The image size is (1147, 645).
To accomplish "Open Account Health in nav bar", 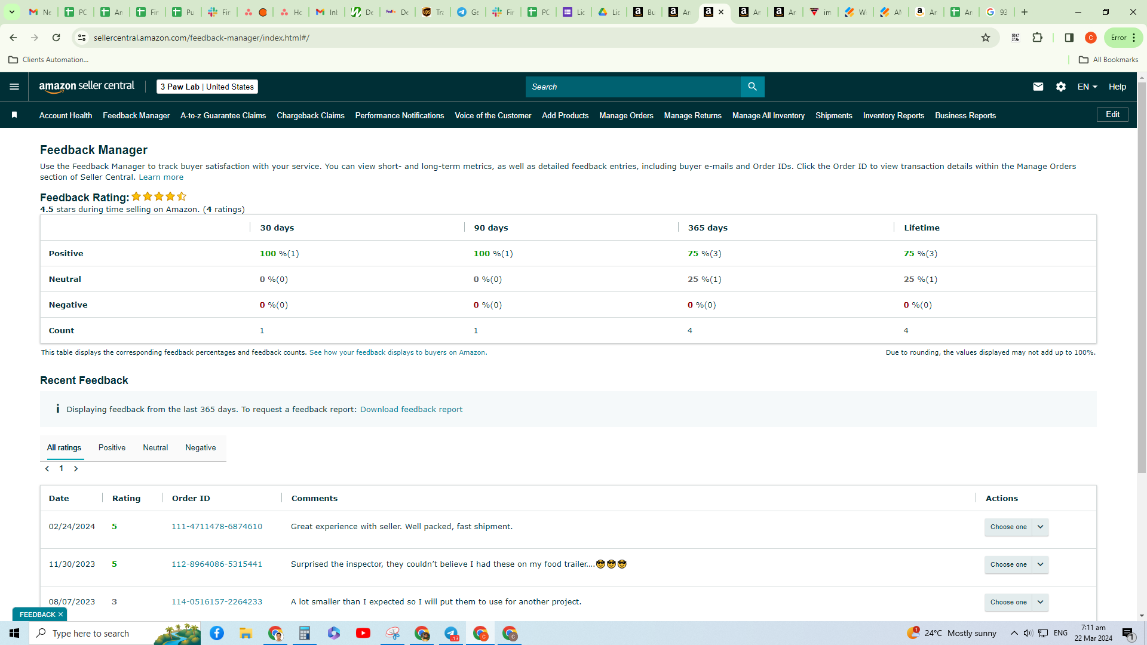I will [66, 115].
